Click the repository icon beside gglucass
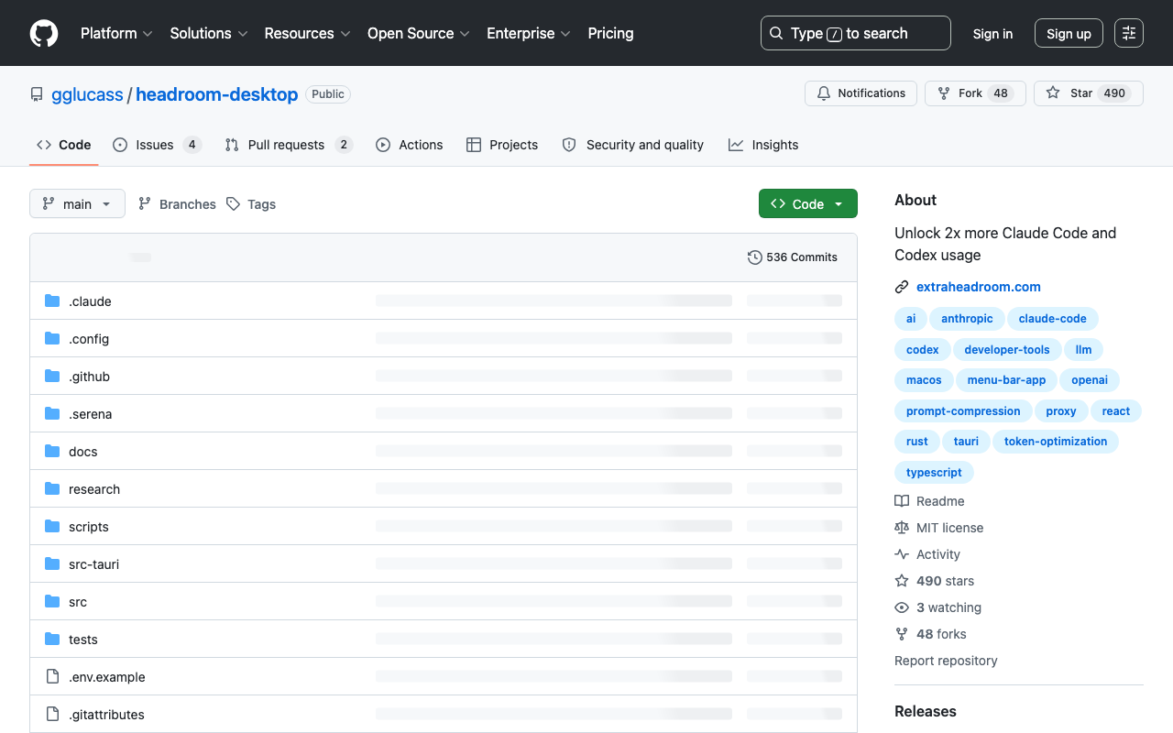Viewport: 1173px width, 733px height. (x=37, y=94)
